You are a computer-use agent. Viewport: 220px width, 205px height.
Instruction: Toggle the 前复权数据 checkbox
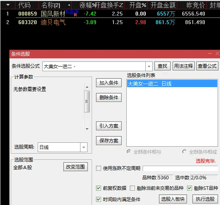pos(98,188)
